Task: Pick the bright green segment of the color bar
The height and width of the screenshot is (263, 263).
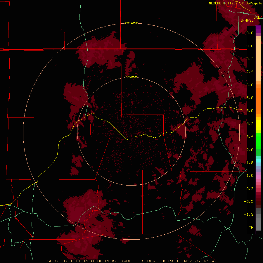Action: (x=258, y=141)
